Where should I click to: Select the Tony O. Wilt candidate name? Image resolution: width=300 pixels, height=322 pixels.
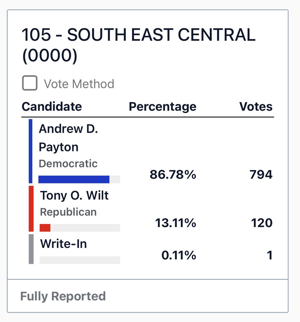pos(74,195)
